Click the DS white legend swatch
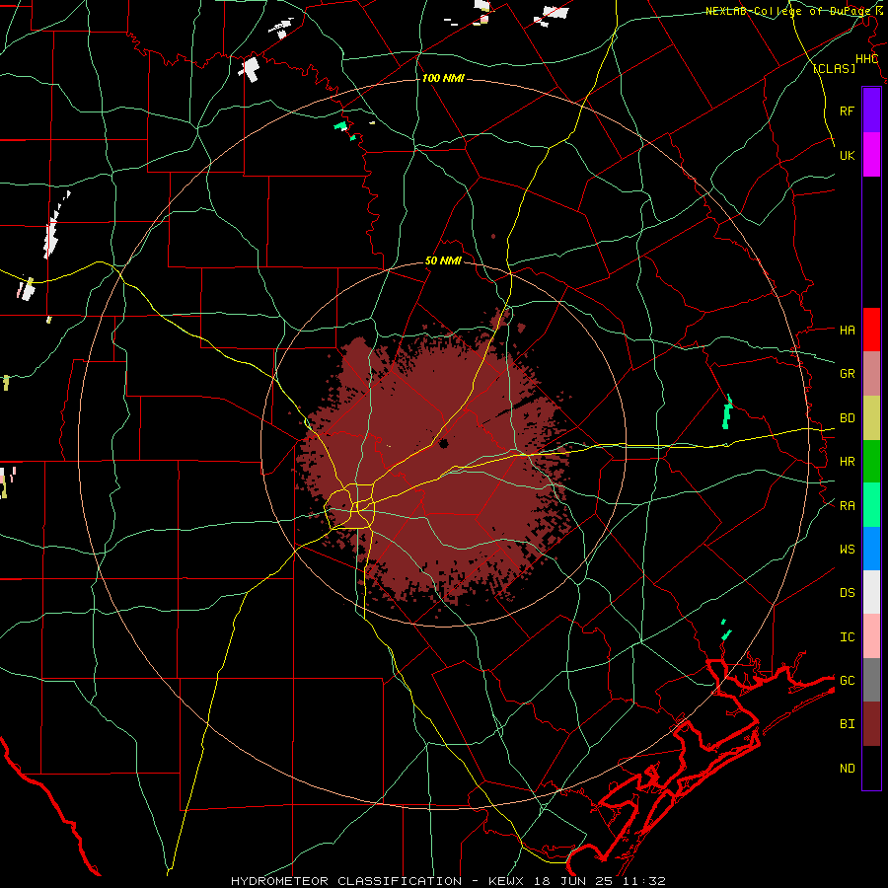The image size is (888, 888). (871, 592)
